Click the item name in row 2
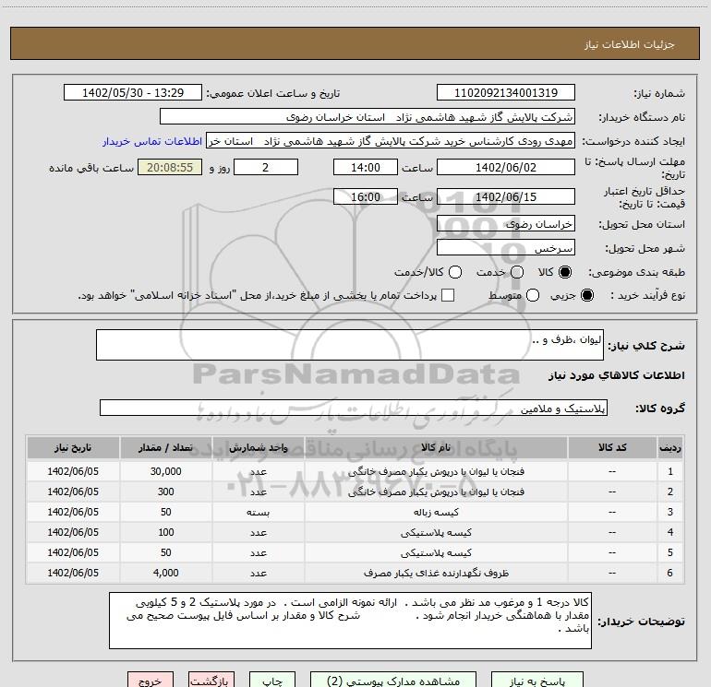Screen dimensions: 711x687 (436, 492)
